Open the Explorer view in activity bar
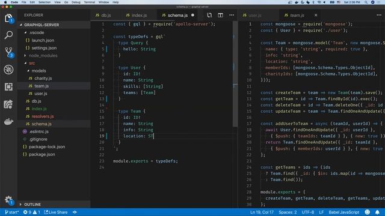Image resolution: width=385 pixels, height=216 pixels. tap(8, 19)
